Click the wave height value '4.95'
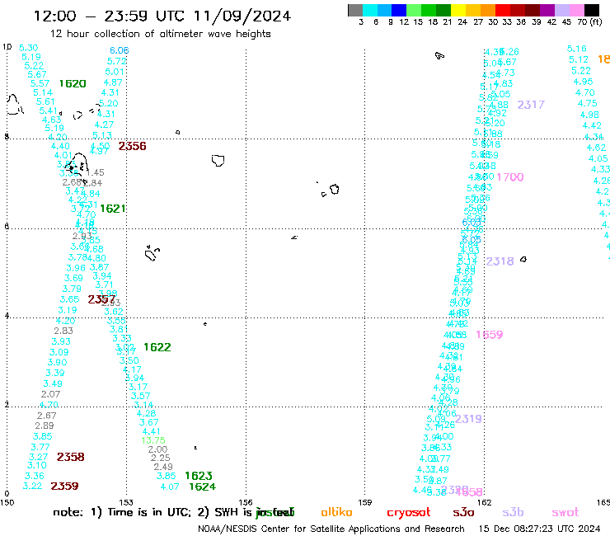 583,82
